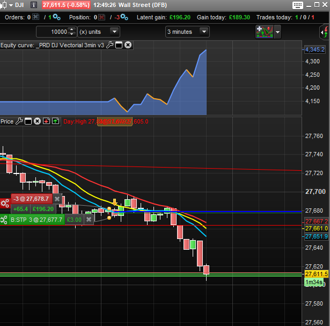Click the Equity curve panel title label
Image resolution: width=330 pixels, height=326 pixels.
point(52,45)
